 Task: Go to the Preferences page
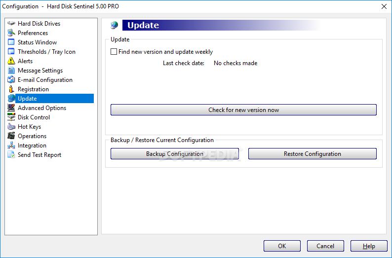tap(33, 33)
